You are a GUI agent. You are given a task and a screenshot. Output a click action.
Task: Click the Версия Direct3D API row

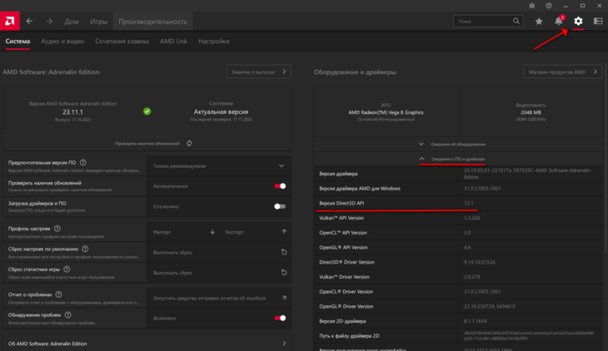click(457, 203)
